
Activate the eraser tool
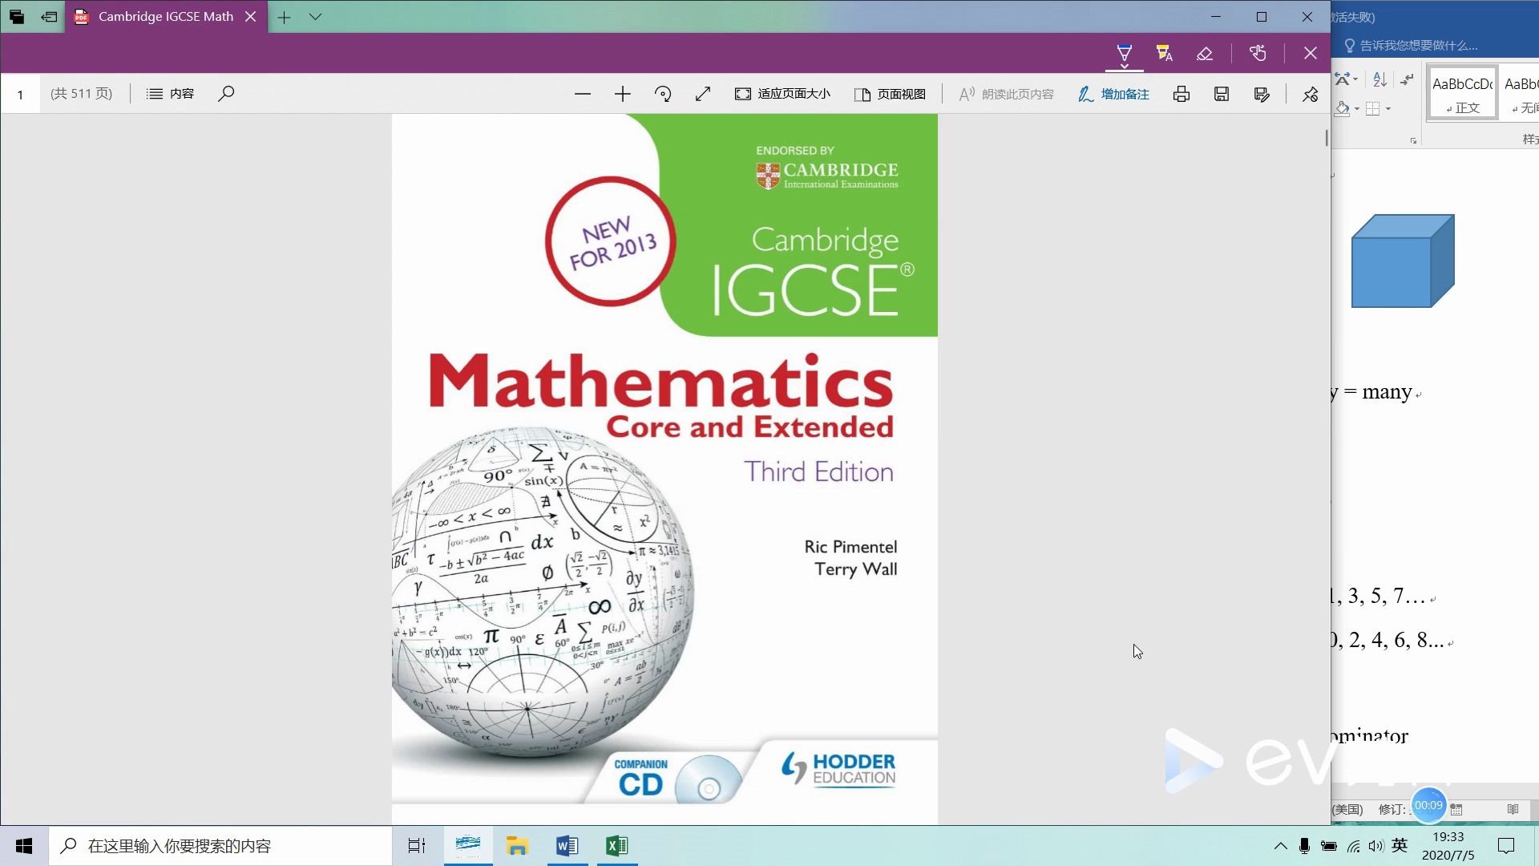pyautogui.click(x=1205, y=54)
